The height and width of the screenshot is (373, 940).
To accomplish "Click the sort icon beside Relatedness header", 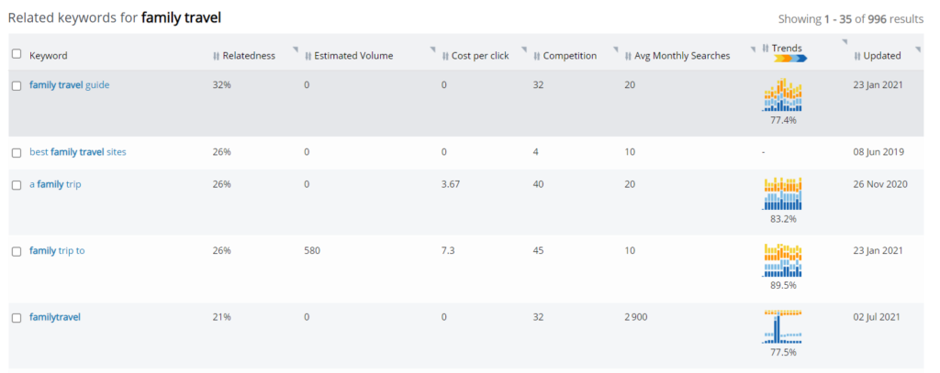I will [x=216, y=56].
